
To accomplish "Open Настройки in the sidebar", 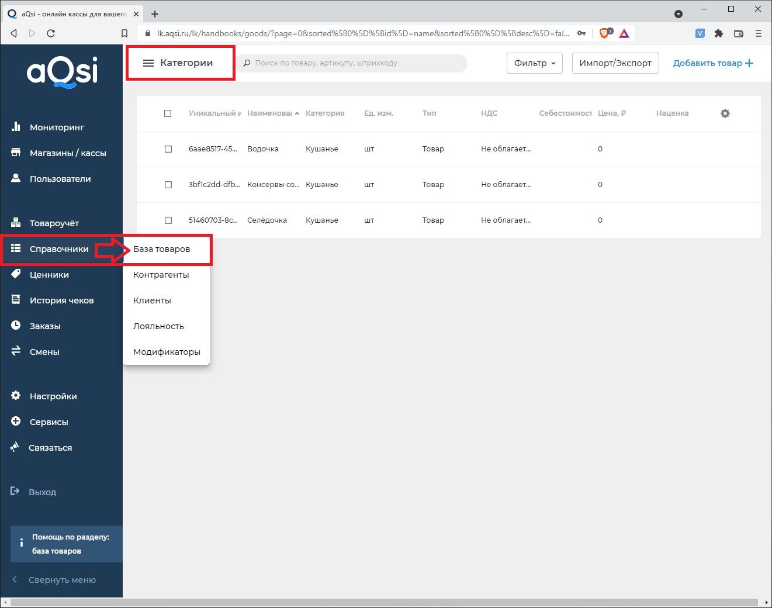I will tap(53, 396).
